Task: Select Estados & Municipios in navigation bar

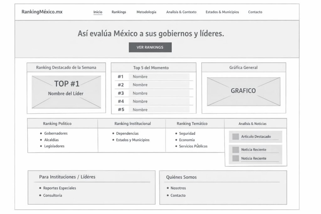Action: tap(222, 12)
